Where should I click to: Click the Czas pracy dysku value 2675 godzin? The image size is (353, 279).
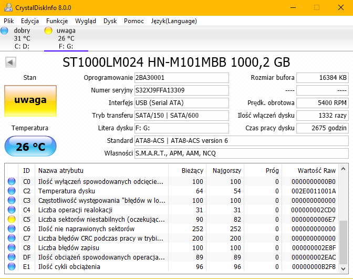click(323, 128)
